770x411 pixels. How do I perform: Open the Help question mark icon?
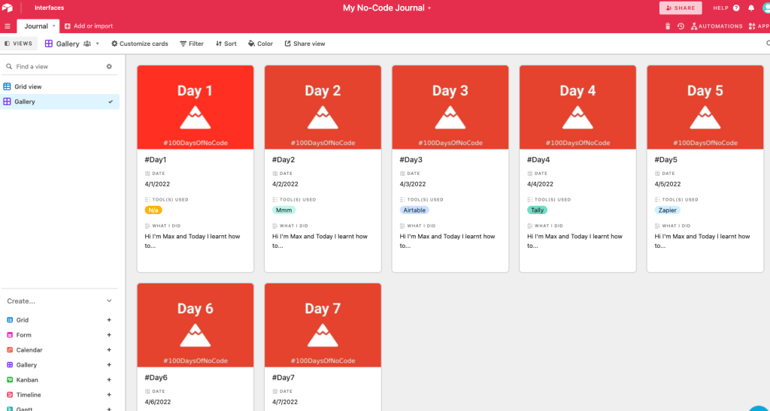pyautogui.click(x=736, y=8)
